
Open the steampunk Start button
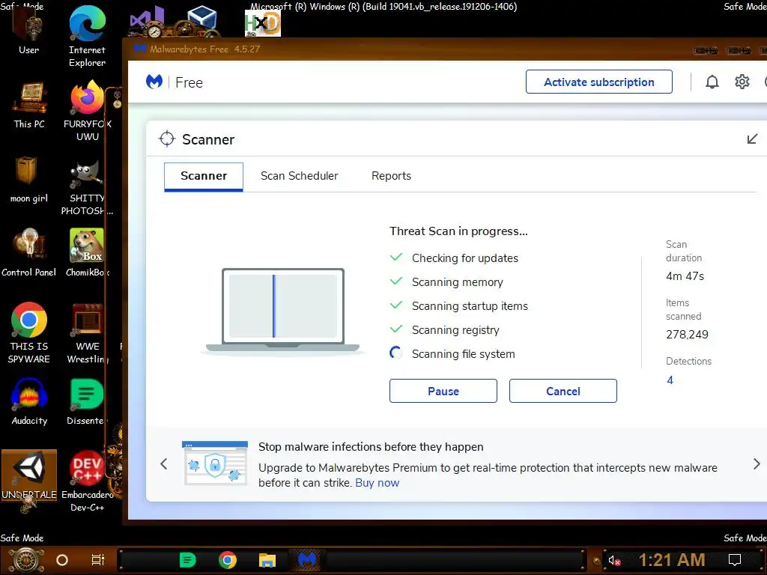point(26,560)
